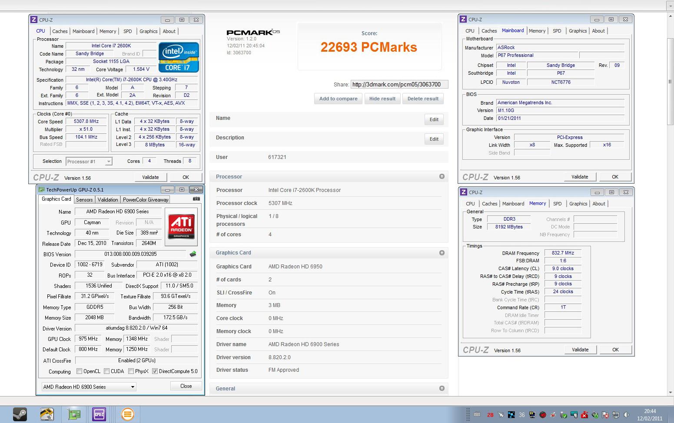Click OK in the Mainboard CPU-Z window
The height and width of the screenshot is (423, 674).
pyautogui.click(x=615, y=177)
